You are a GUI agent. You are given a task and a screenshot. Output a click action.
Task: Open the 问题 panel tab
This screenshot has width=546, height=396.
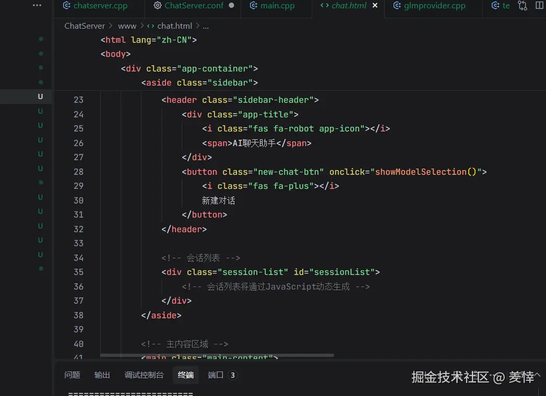point(73,375)
